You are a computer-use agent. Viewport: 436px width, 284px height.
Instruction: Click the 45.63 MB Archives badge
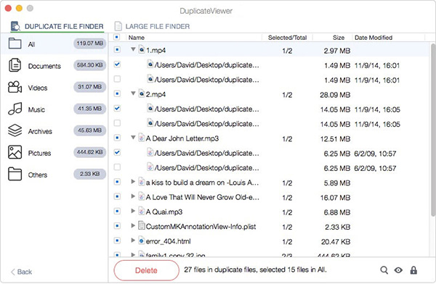(x=90, y=130)
